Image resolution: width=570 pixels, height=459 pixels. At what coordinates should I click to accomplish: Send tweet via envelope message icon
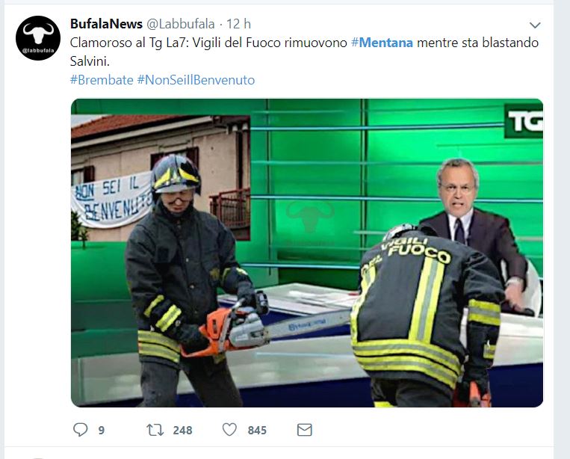point(304,430)
